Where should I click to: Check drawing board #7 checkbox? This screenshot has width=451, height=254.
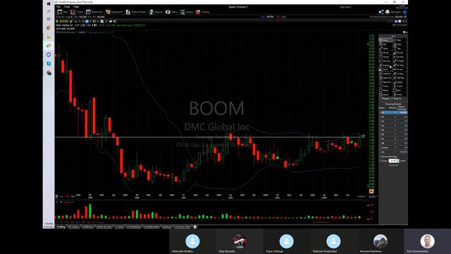[380, 139]
